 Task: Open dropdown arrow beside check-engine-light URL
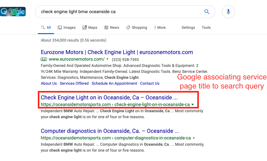[193, 104]
